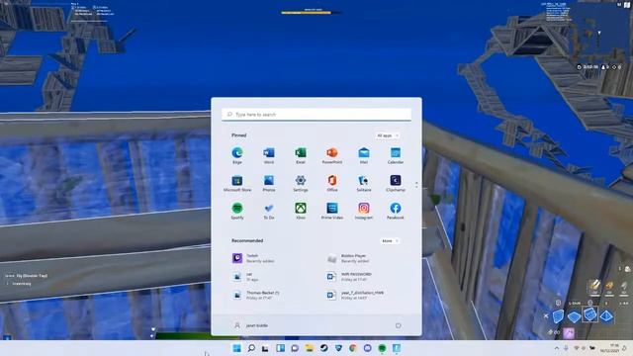Show More recommended items
Viewport: 633px width, 356px height.
[390, 241]
